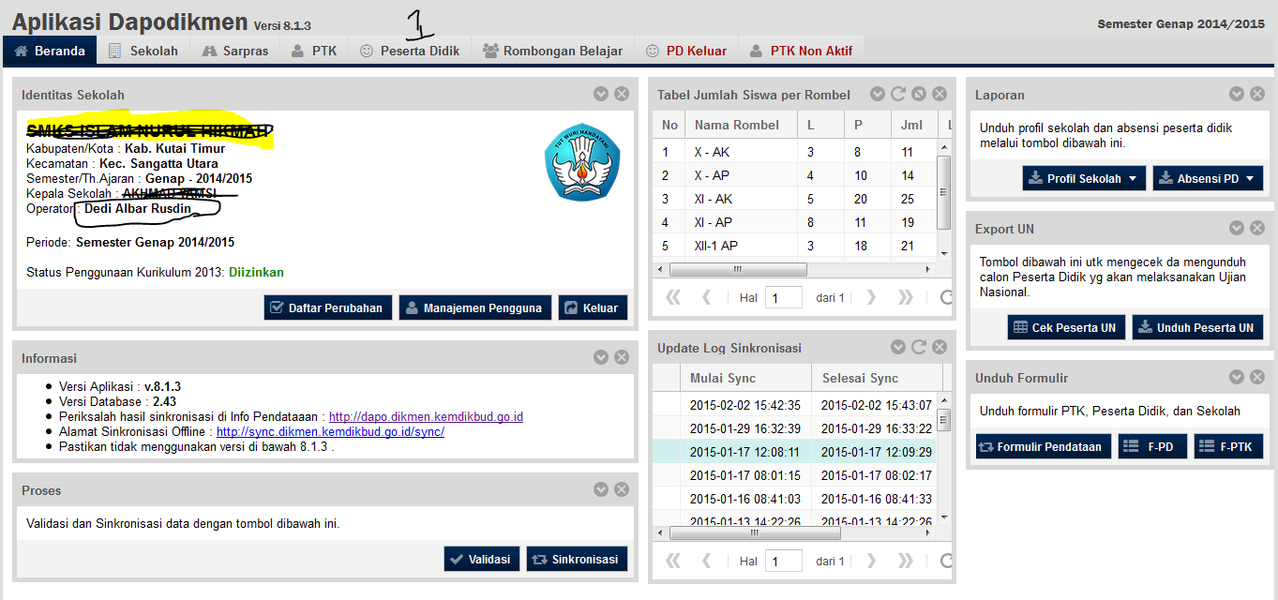
Task: Open the PTK tab
Action: point(314,51)
